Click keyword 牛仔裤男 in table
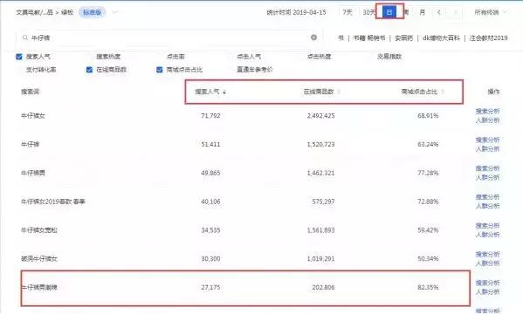The height and width of the screenshot is (314, 523). (x=32, y=173)
